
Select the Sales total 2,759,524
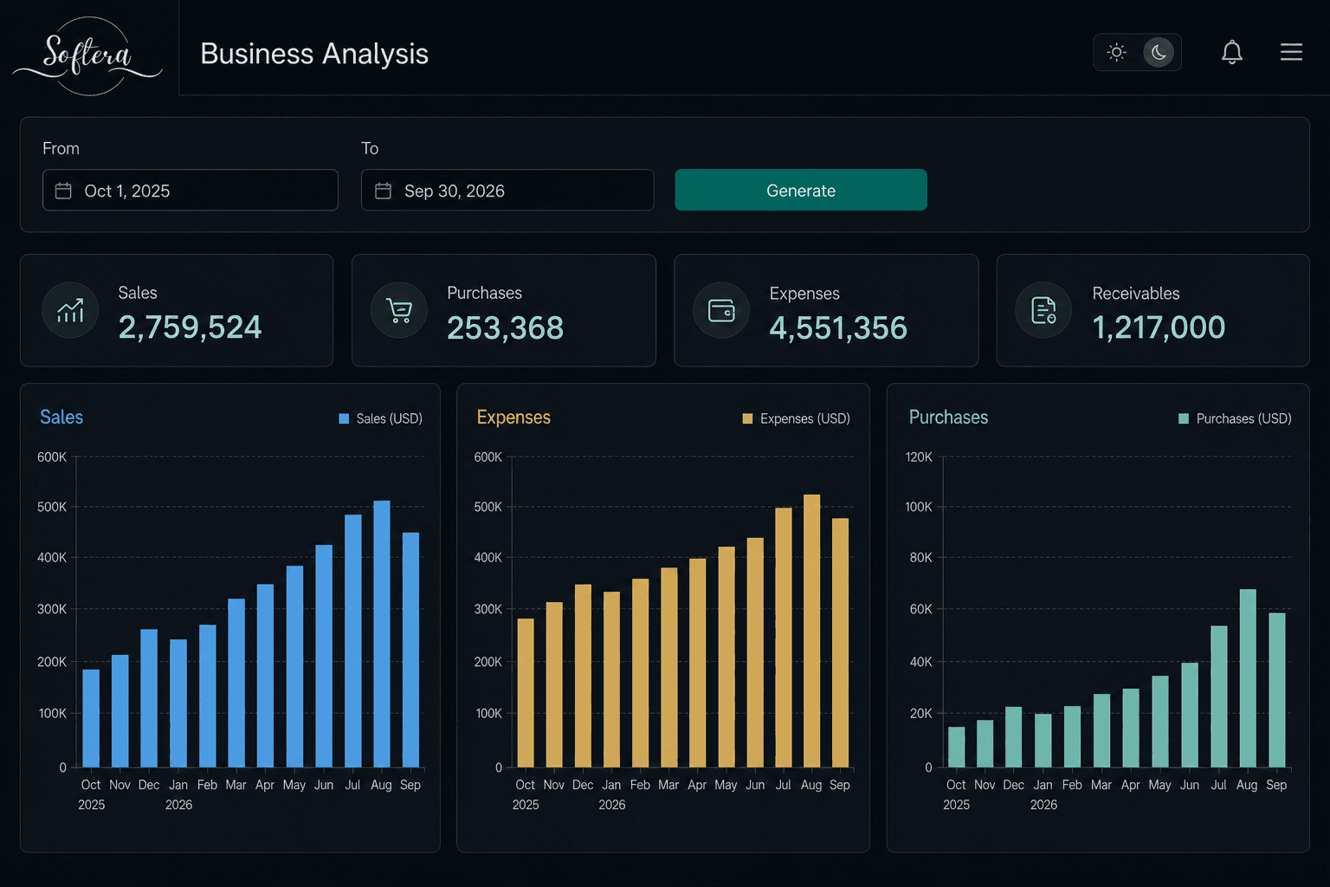pos(190,327)
